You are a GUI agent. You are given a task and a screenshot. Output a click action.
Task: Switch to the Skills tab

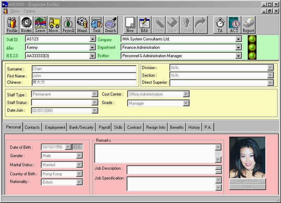[x=118, y=127]
